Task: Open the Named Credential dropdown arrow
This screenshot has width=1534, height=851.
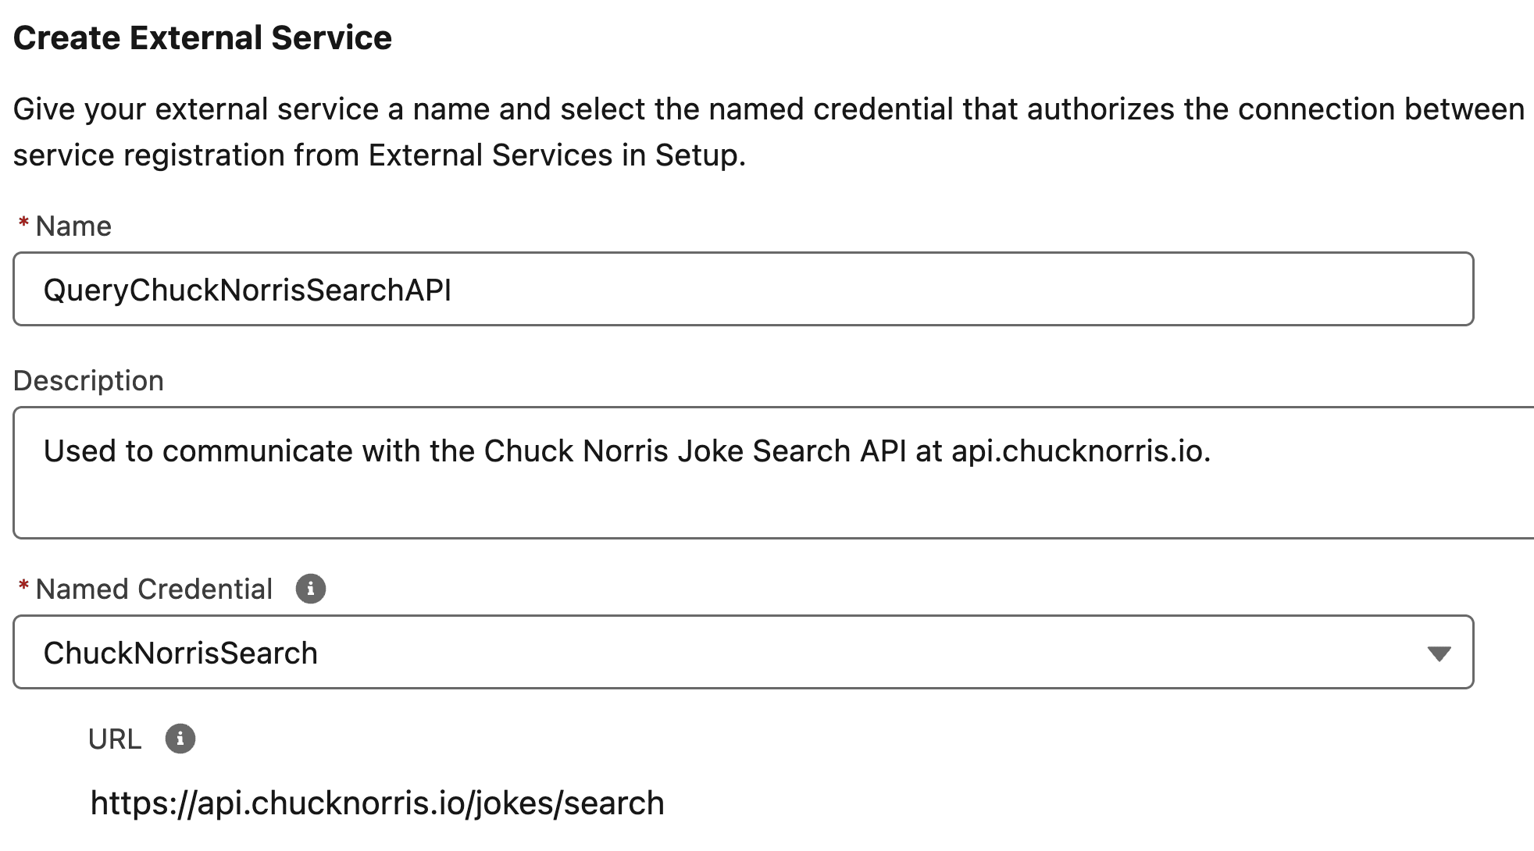Action: click(1438, 653)
